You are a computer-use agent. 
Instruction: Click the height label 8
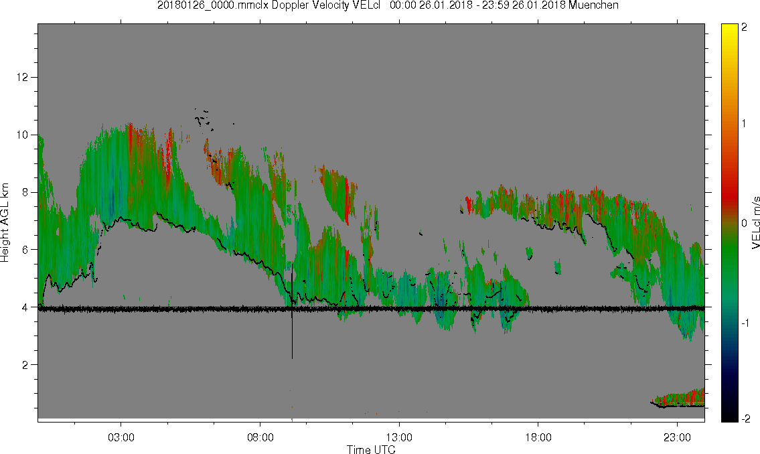tap(25, 192)
